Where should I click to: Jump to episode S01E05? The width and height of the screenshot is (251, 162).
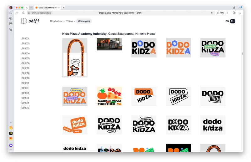point(25,58)
